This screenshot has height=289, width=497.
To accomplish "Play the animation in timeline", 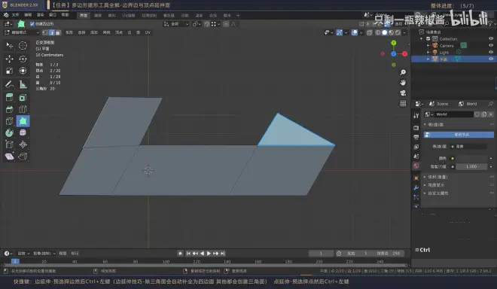I will point(209,253).
